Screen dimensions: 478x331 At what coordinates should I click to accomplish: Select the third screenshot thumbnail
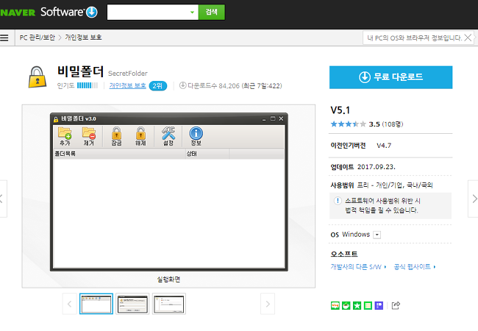(x=169, y=304)
